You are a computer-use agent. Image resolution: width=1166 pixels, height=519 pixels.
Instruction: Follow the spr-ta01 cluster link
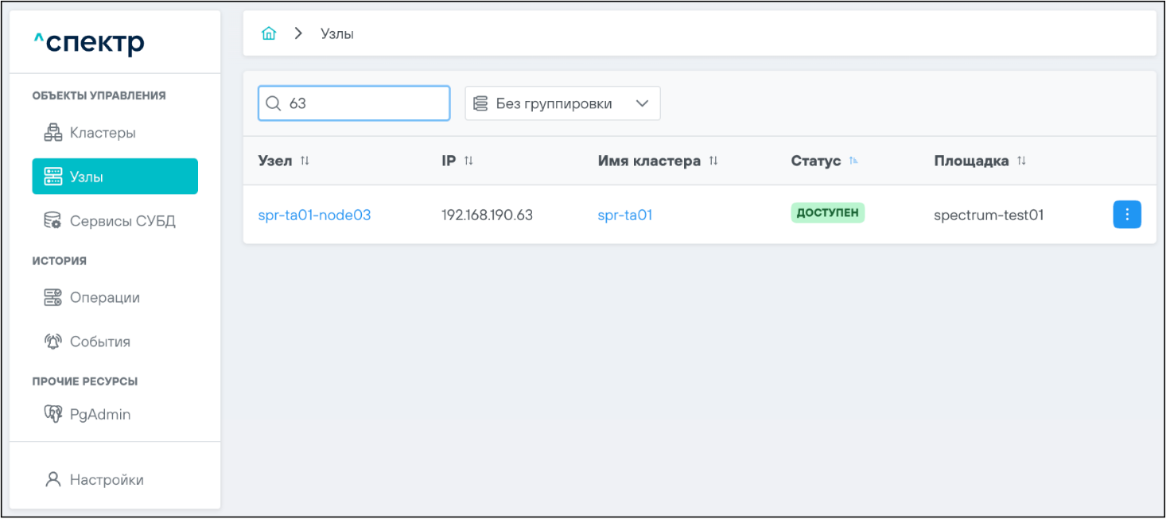click(624, 215)
